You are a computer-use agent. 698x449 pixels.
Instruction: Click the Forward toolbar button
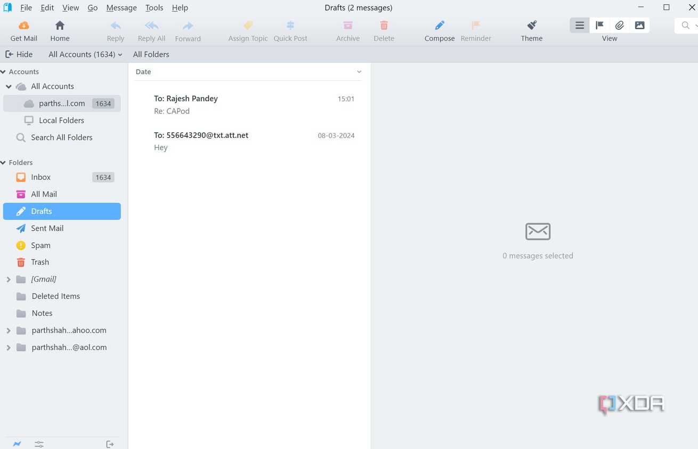point(188,31)
